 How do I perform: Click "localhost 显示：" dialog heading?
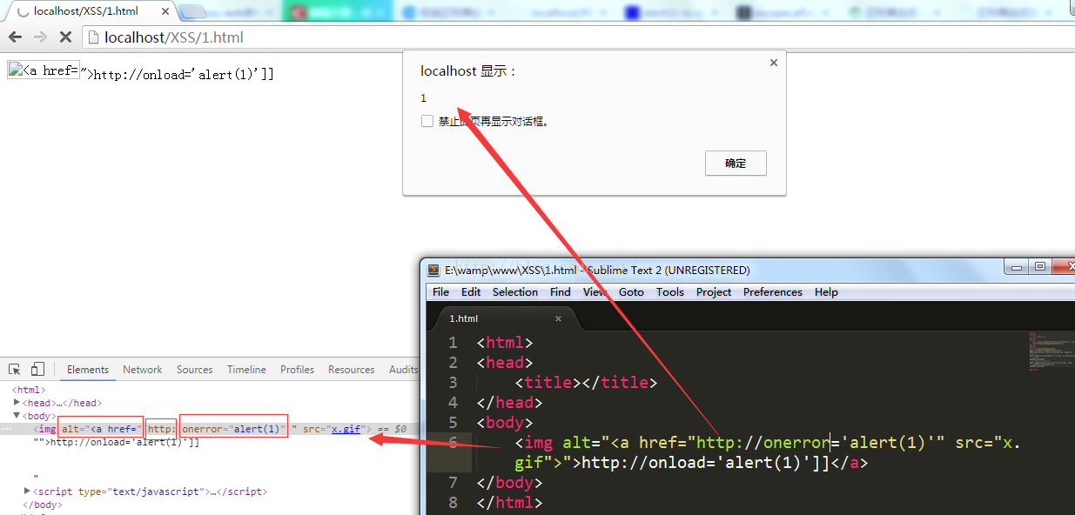click(x=469, y=71)
